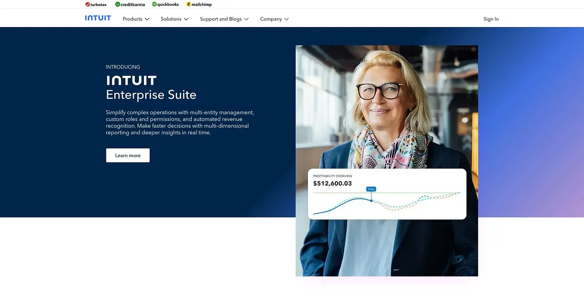Click the Profitability Overview label
Screen dimensions: 584x304
click(332, 176)
